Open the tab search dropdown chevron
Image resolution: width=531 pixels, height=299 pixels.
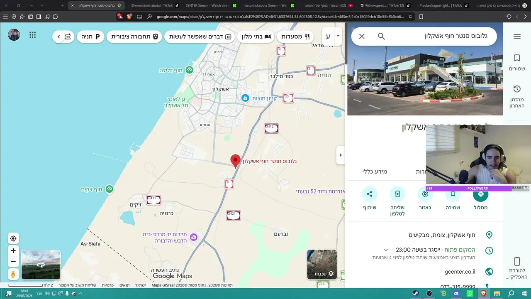tap(41, 5)
